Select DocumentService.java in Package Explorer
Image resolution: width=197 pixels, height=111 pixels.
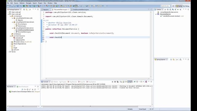tap(24, 32)
